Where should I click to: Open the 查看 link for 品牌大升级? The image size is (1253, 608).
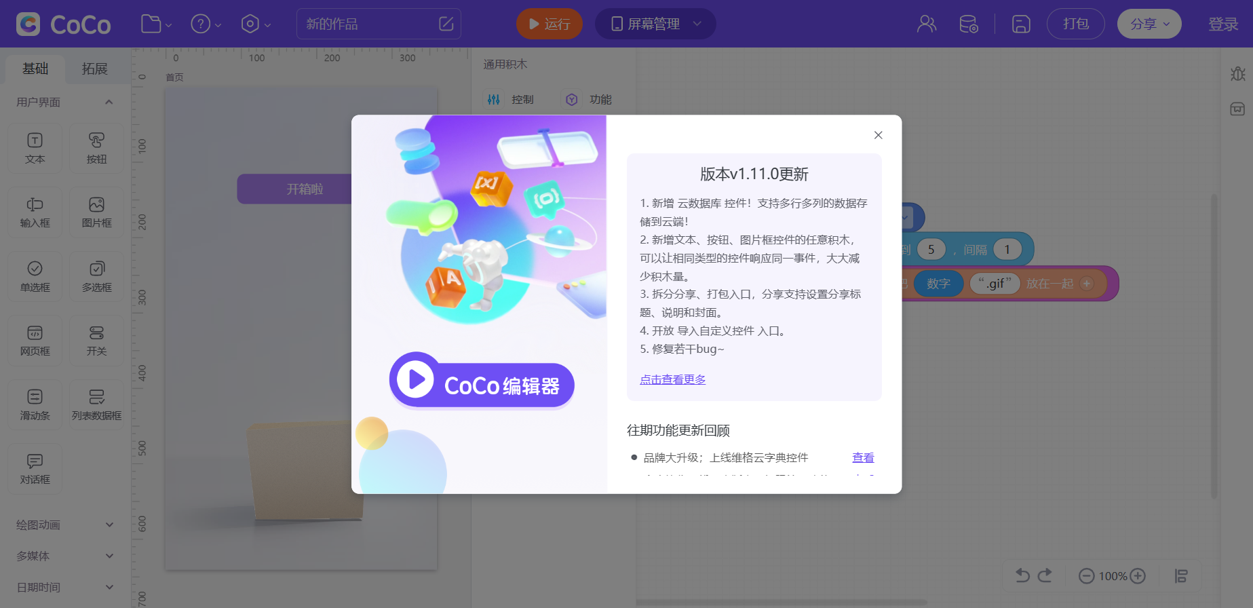[863, 457]
